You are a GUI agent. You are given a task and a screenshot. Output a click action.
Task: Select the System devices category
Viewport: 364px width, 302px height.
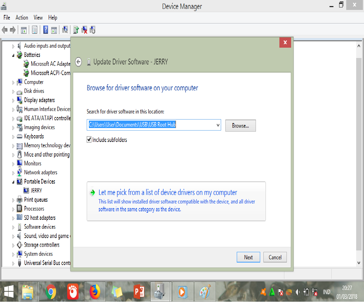point(38,254)
